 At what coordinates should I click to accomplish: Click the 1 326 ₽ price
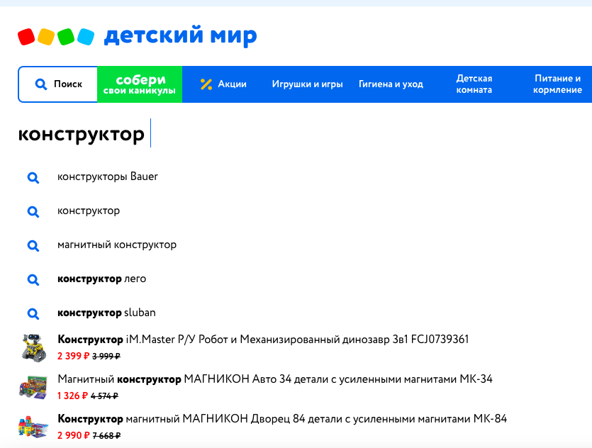72,396
